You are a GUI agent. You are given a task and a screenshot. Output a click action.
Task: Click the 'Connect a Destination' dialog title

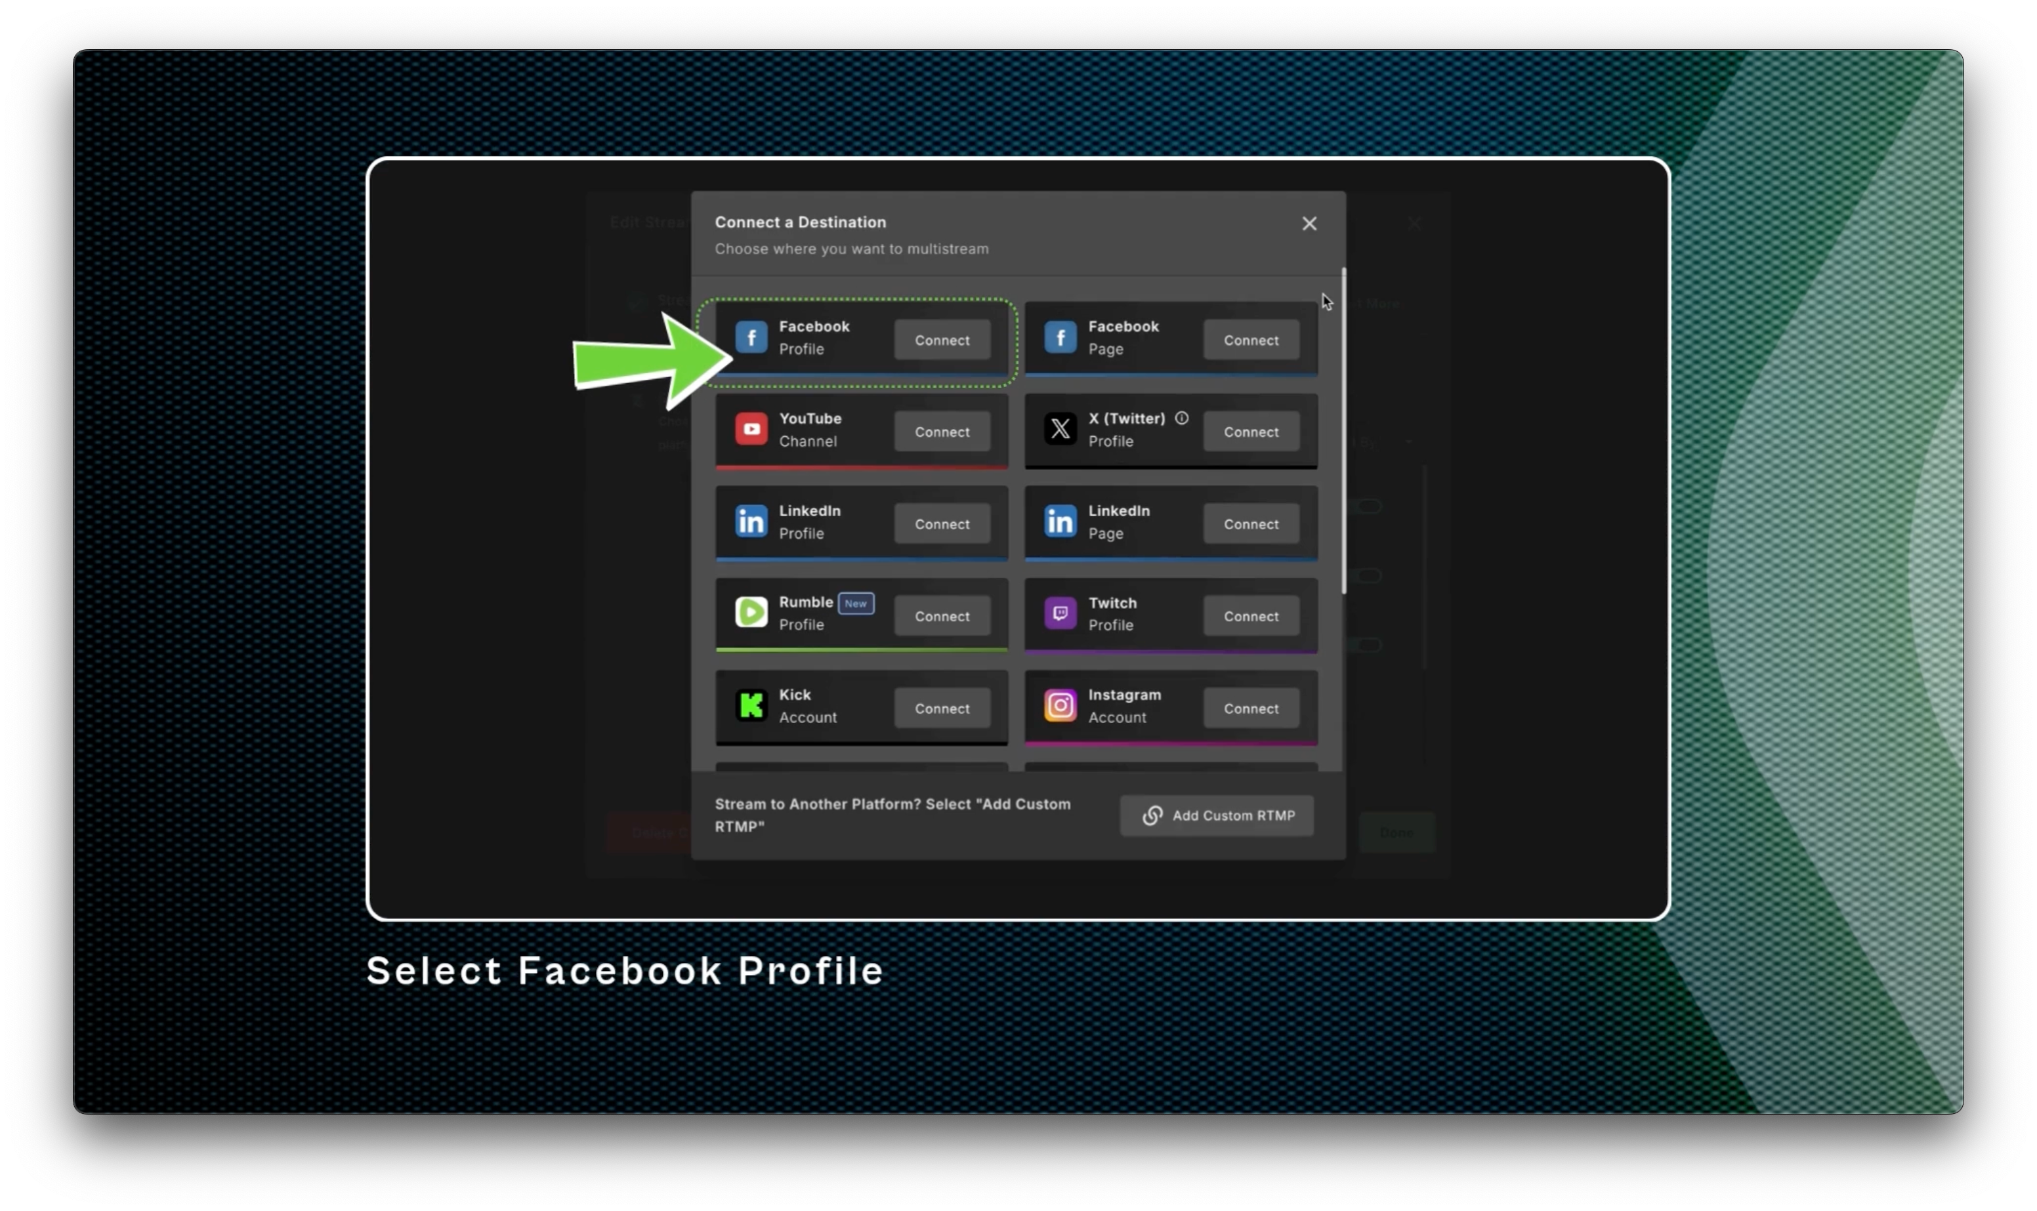click(800, 222)
